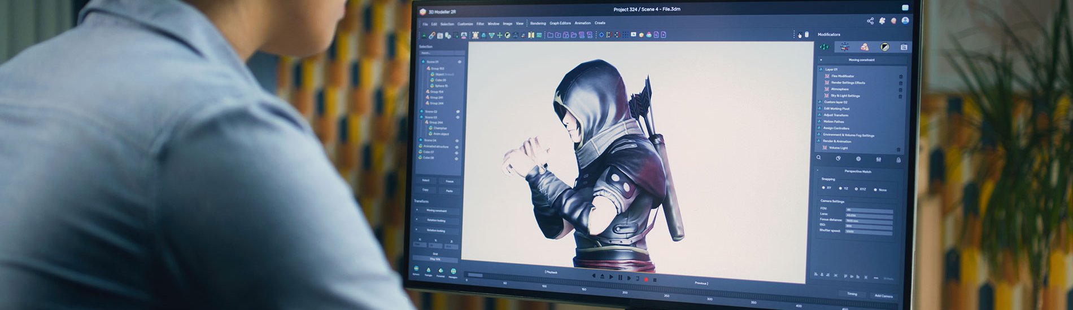Select the None snapping radio button

tap(875, 189)
